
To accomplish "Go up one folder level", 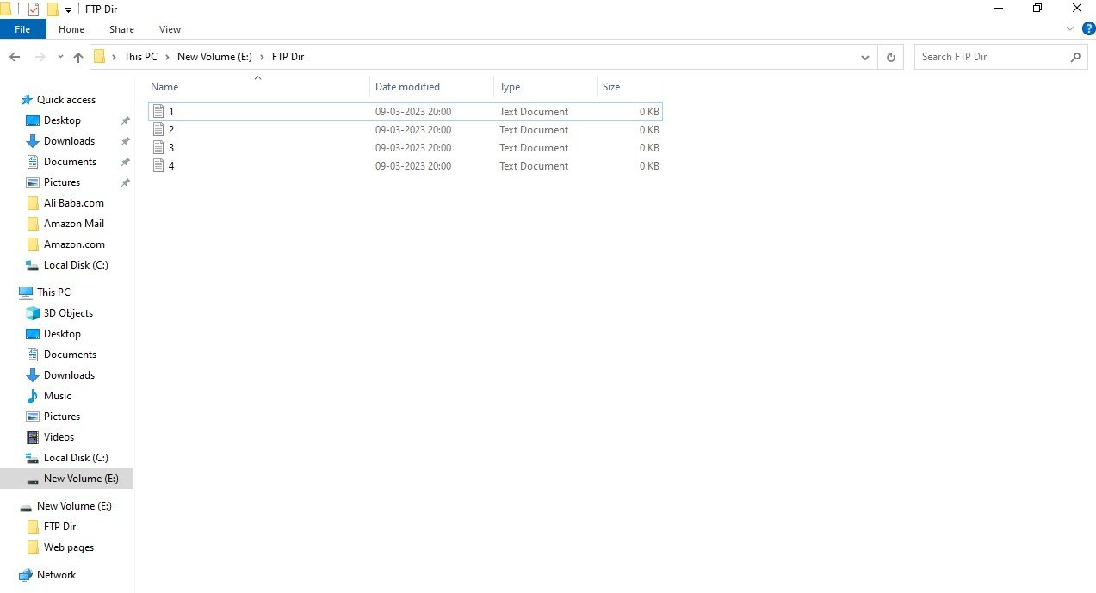I will 78,57.
